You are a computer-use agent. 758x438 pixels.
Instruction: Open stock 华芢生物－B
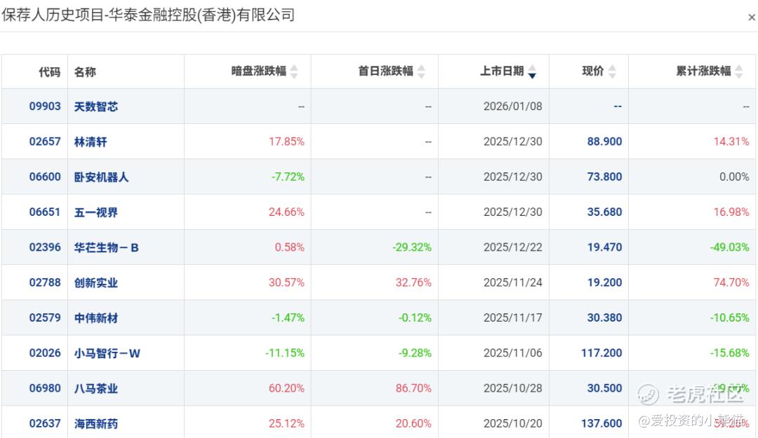tap(107, 248)
